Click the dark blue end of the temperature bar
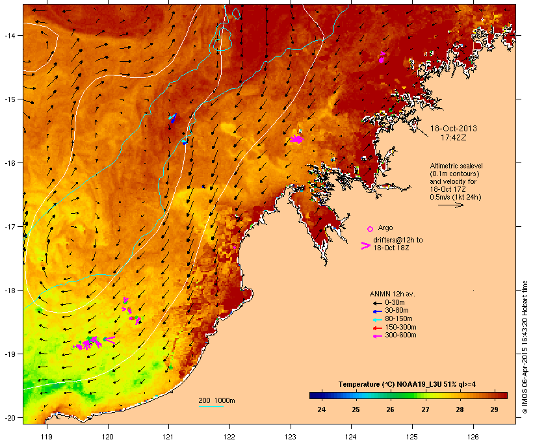The image size is (533, 442). [313, 395]
